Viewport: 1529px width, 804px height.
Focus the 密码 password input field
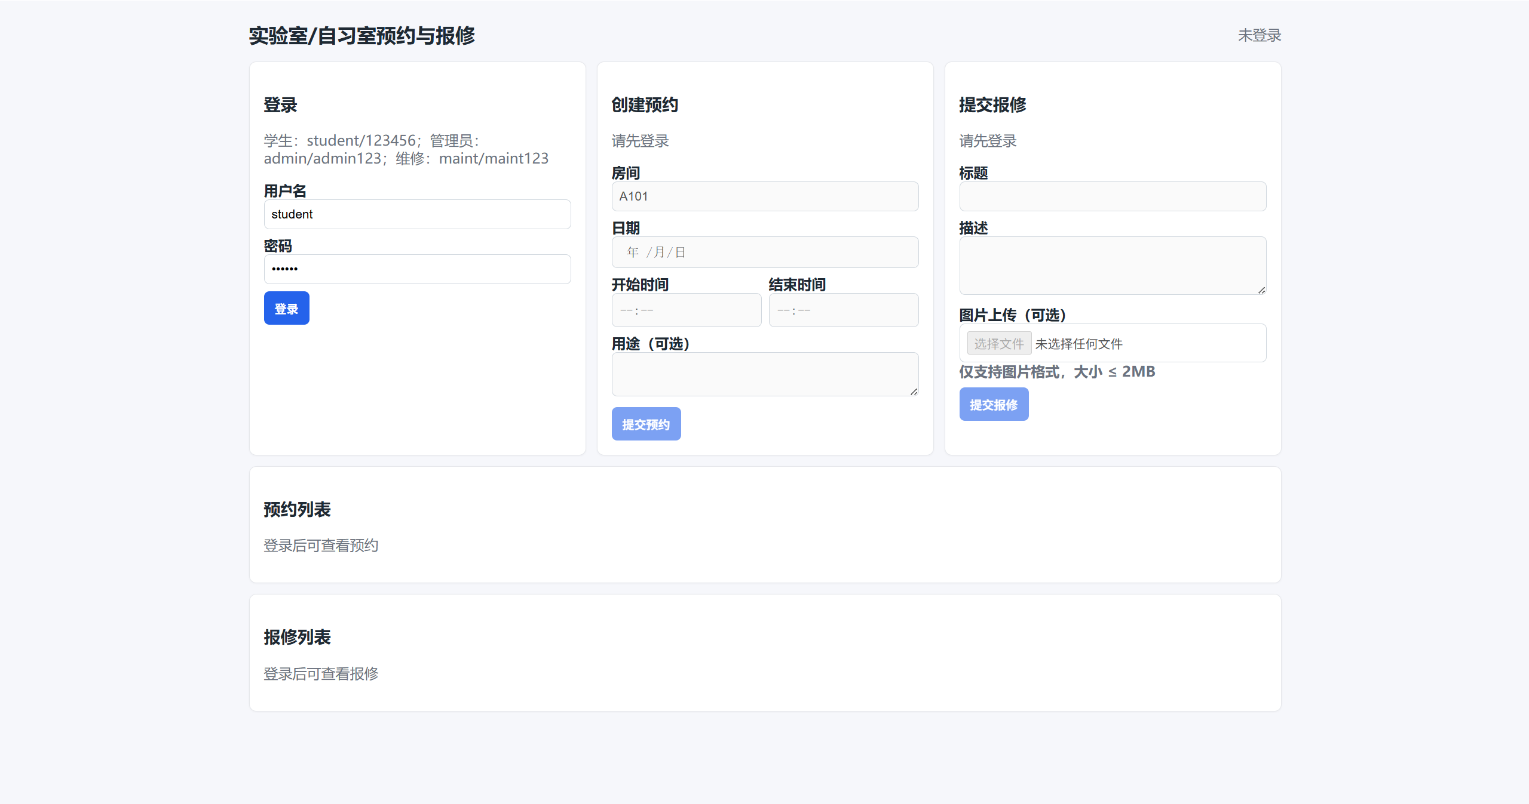417,269
